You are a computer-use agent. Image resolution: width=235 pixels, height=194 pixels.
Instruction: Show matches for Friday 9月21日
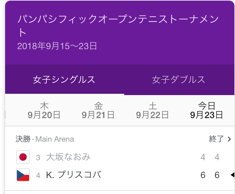click(x=98, y=111)
